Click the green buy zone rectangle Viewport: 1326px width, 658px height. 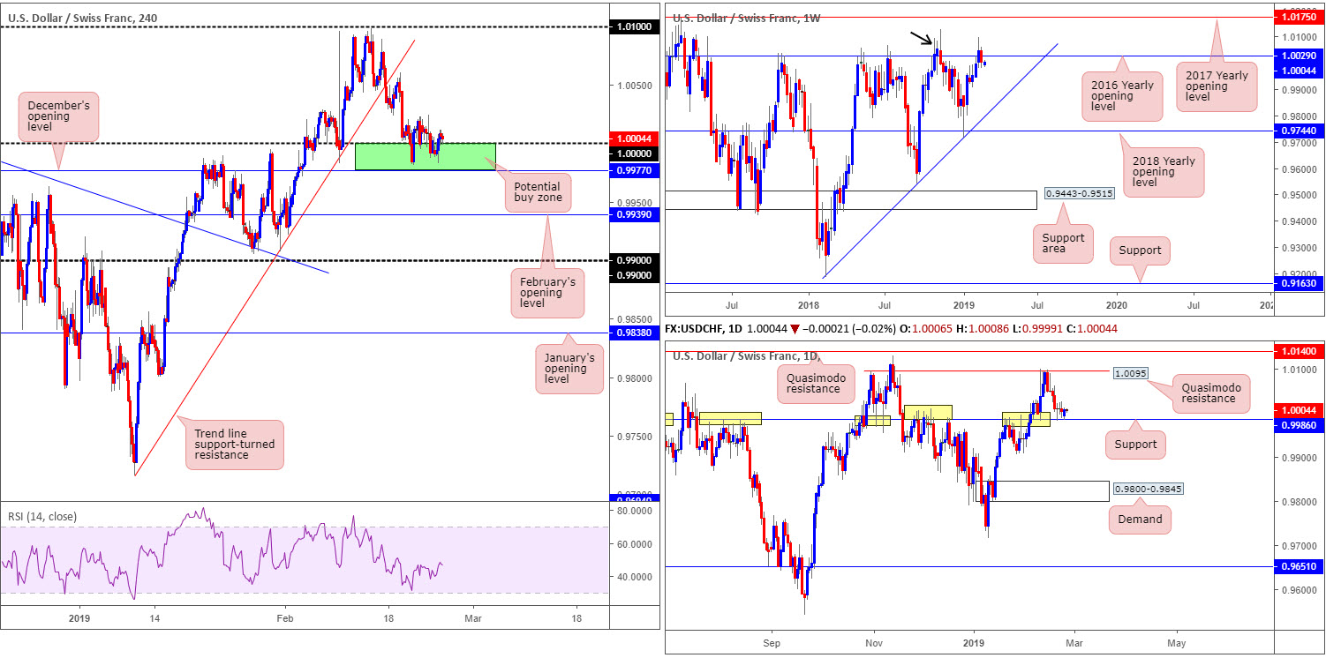click(425, 156)
